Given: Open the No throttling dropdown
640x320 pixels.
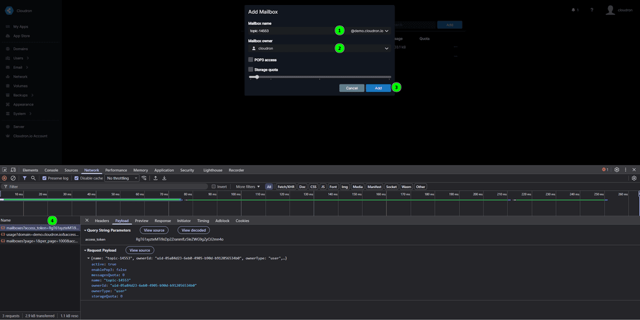Looking at the screenshot, I should (x=122, y=178).
